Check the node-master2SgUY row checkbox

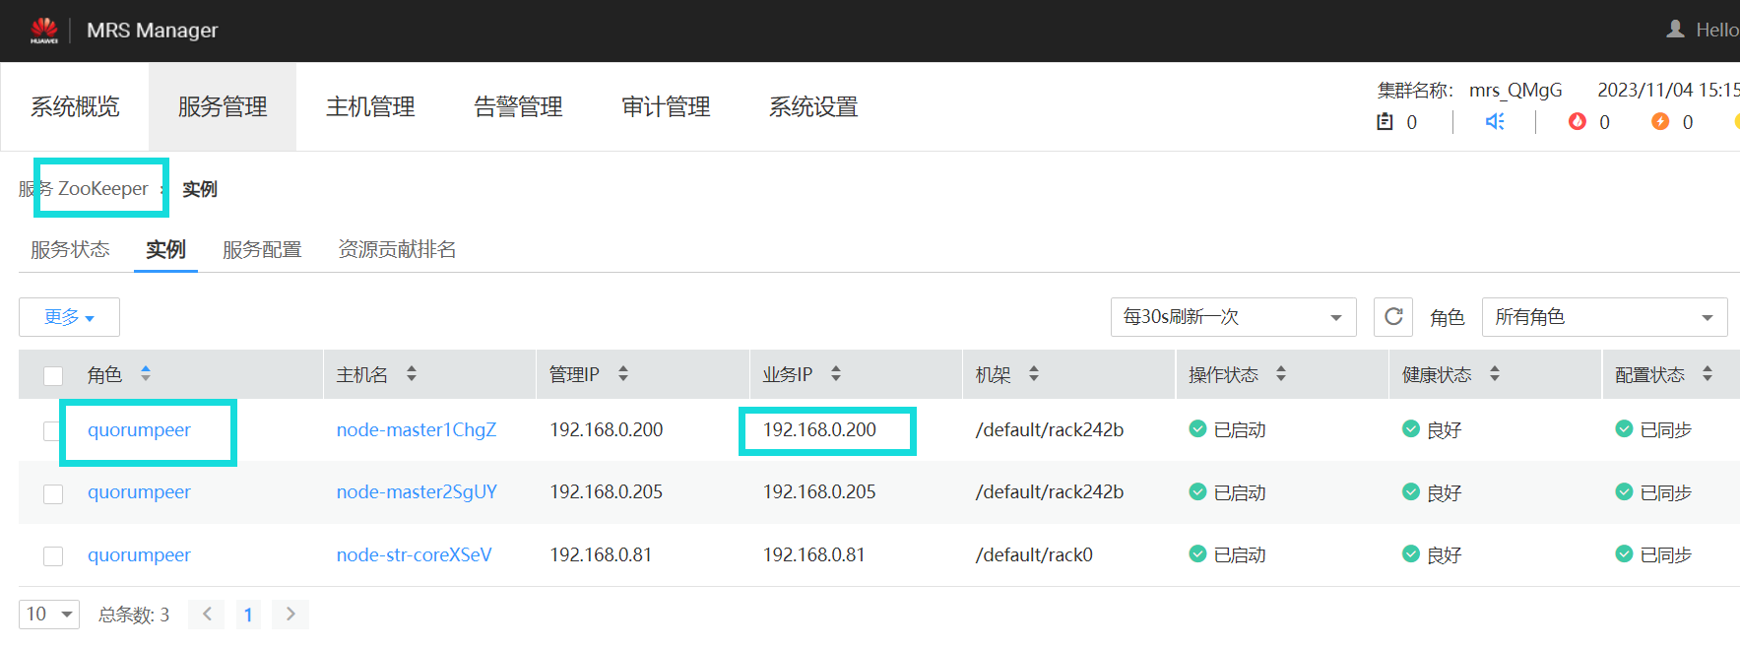pos(53,493)
